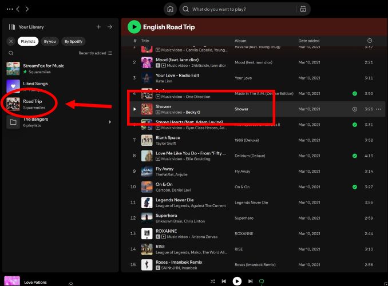This screenshot has height=286, width=388.
Task: Expand The Bangers folder arrow
Action: point(110,122)
